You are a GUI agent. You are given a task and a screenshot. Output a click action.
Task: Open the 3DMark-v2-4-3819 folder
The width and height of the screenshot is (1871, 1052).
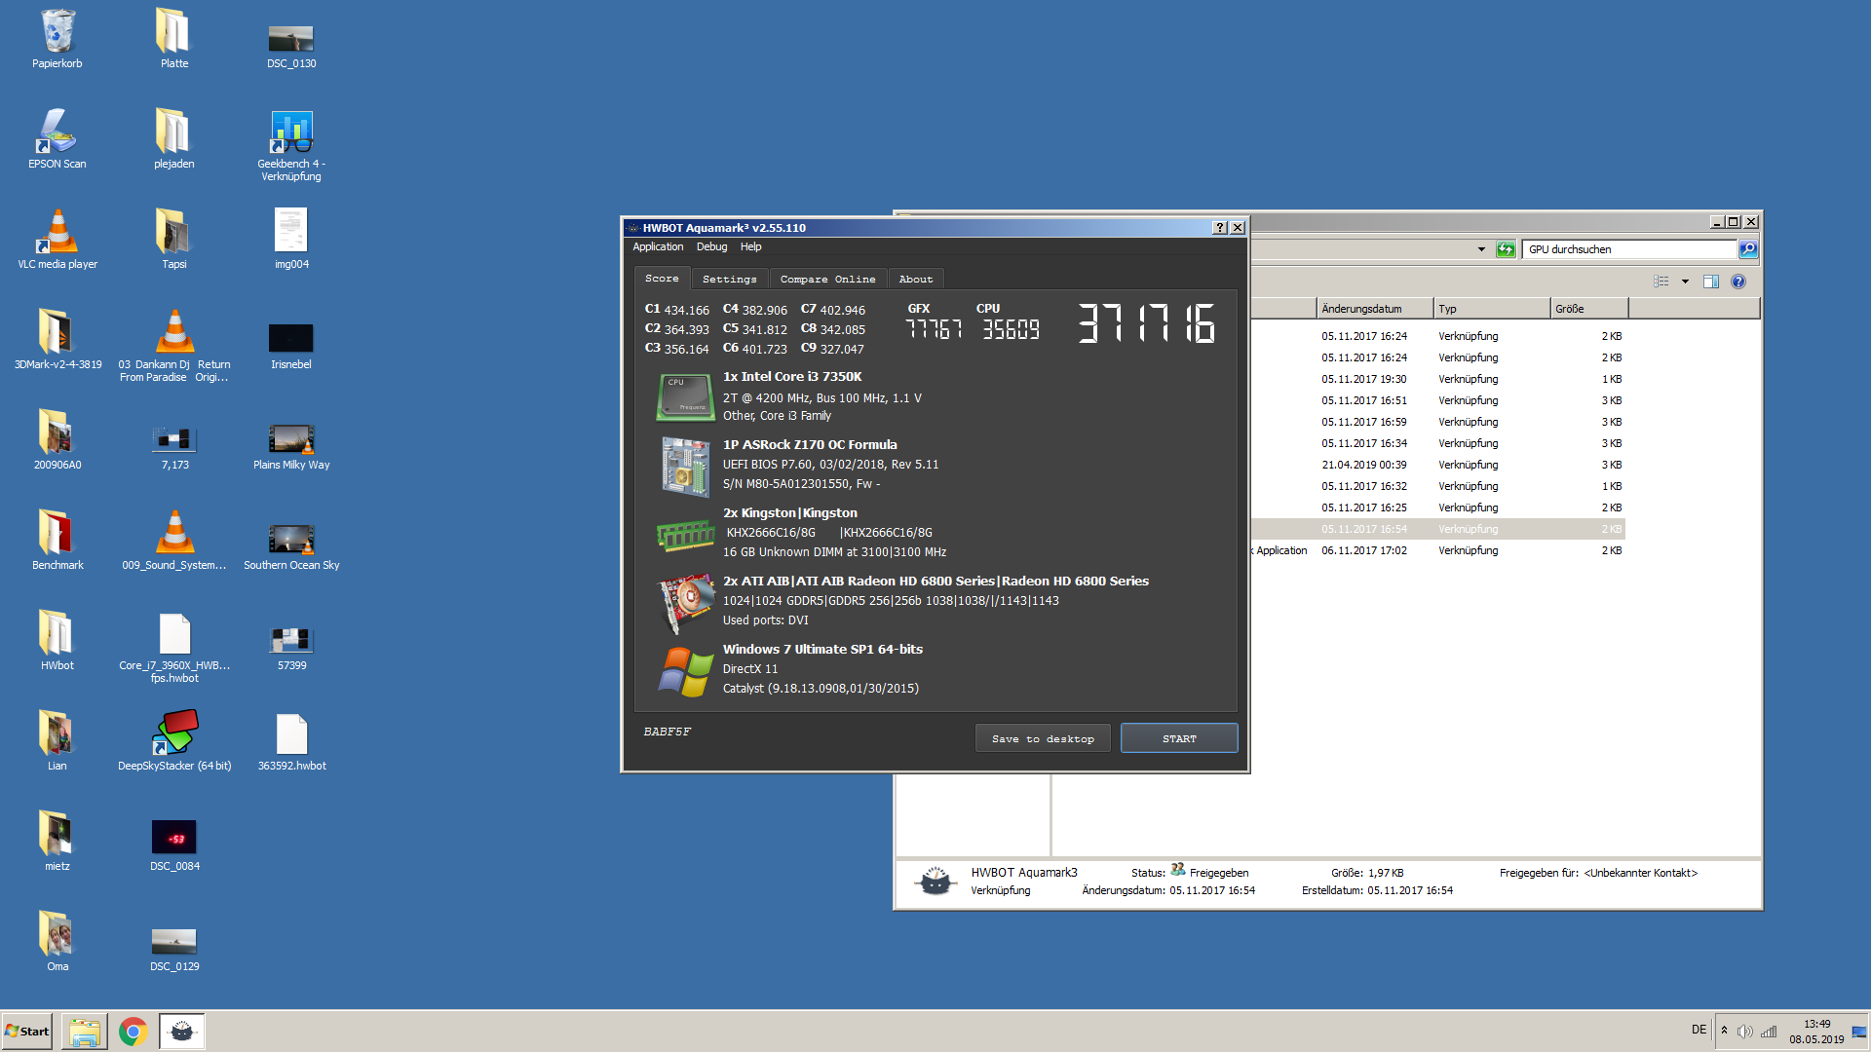[x=57, y=340]
